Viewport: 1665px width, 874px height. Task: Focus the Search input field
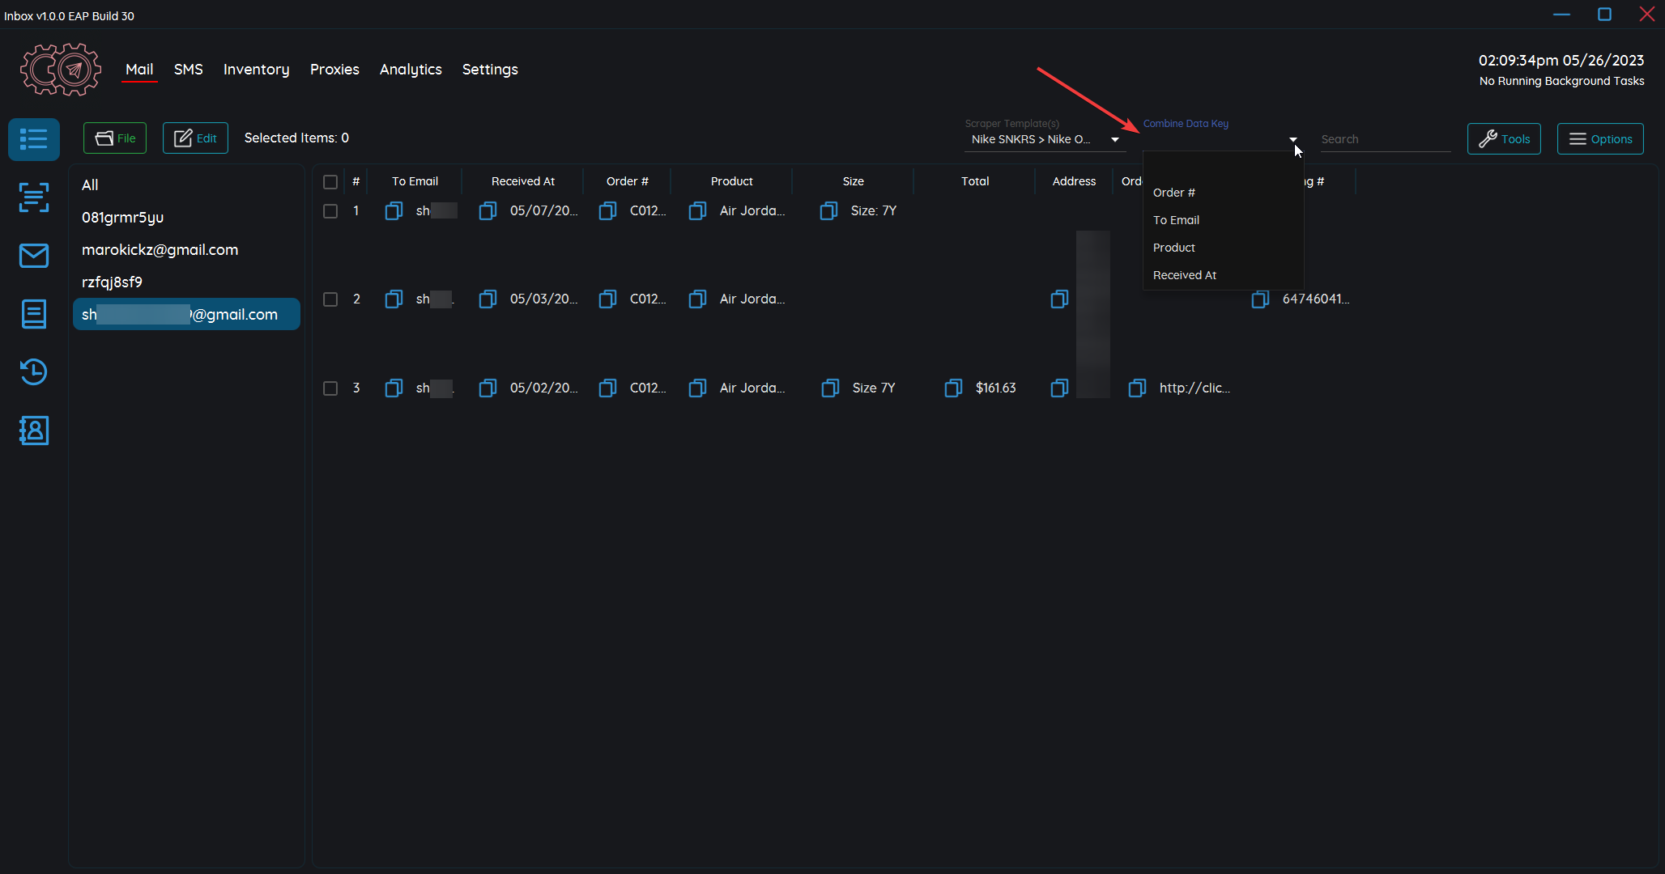(x=1385, y=139)
